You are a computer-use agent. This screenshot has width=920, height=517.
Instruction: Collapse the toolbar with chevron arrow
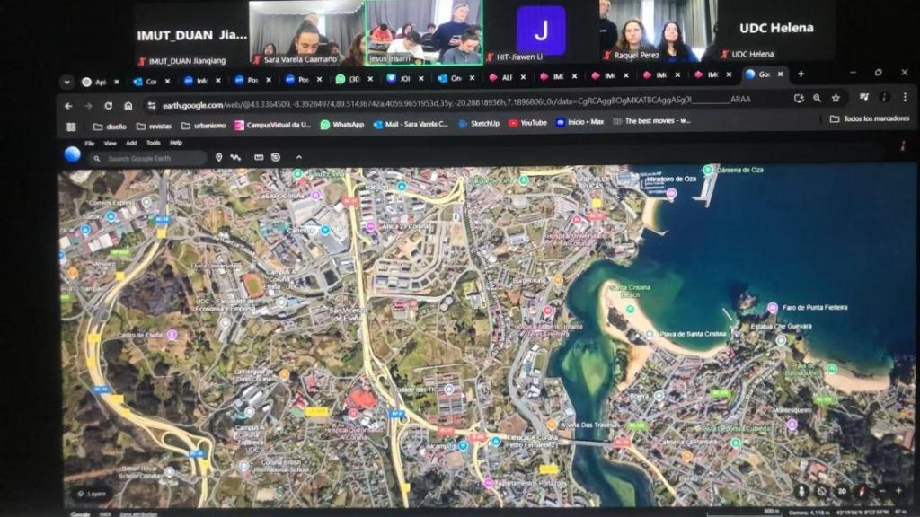coord(299,158)
